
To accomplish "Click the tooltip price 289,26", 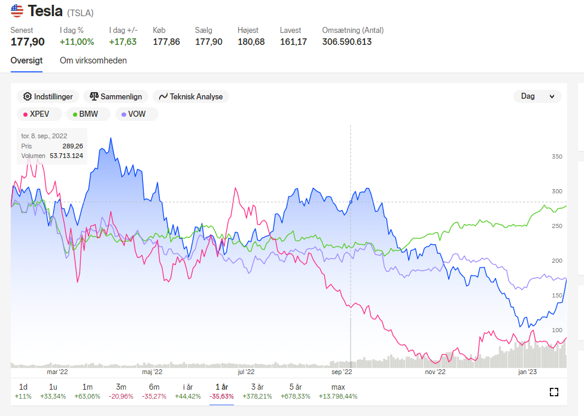I will click(x=72, y=146).
